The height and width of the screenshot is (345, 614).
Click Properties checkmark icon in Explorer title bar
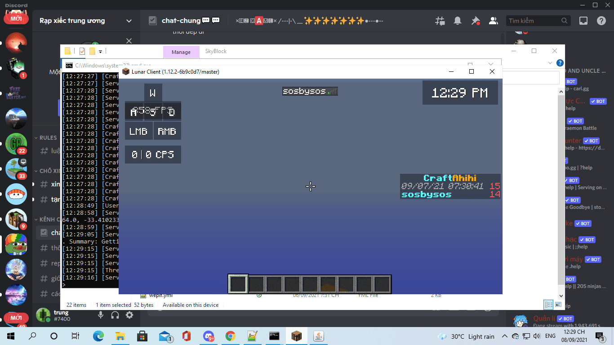pos(82,51)
